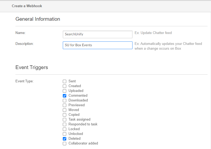This screenshot has width=211, height=149.
Task: Enable the Unlocked event trigger
Action: [x=64, y=134]
